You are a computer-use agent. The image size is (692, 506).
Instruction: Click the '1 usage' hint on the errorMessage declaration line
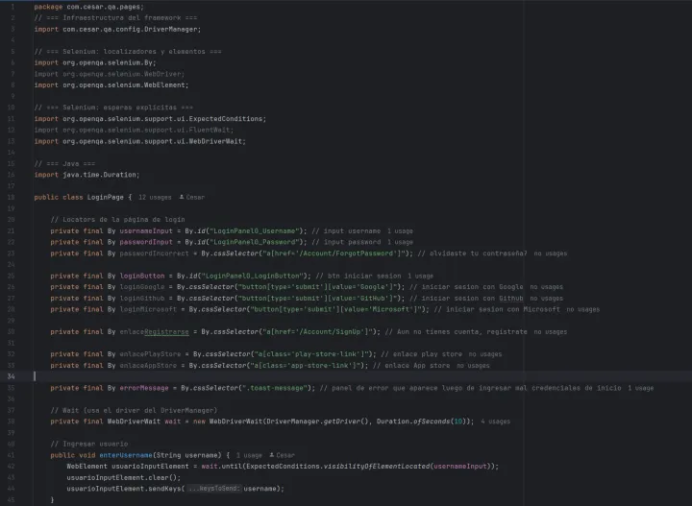[641, 388]
